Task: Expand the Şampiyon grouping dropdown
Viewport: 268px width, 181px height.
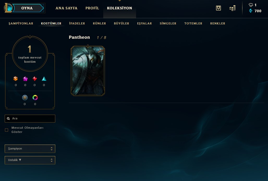Action: pos(30,148)
